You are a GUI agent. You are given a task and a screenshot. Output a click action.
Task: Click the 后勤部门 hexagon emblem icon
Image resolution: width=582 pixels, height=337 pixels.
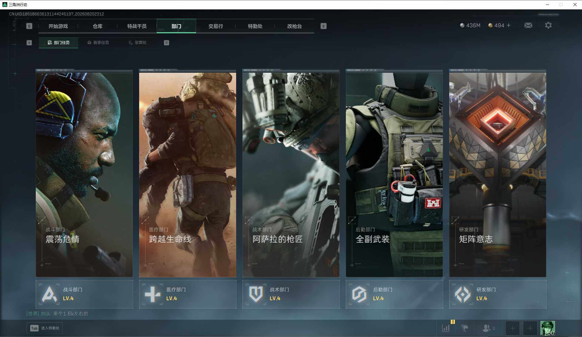[x=359, y=294]
